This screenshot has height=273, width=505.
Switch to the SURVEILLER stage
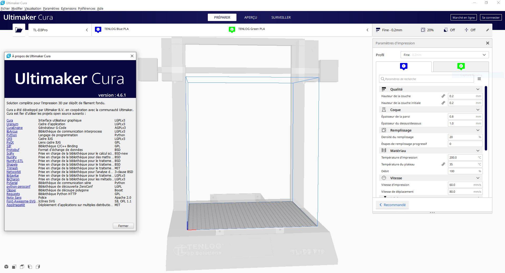tap(281, 17)
